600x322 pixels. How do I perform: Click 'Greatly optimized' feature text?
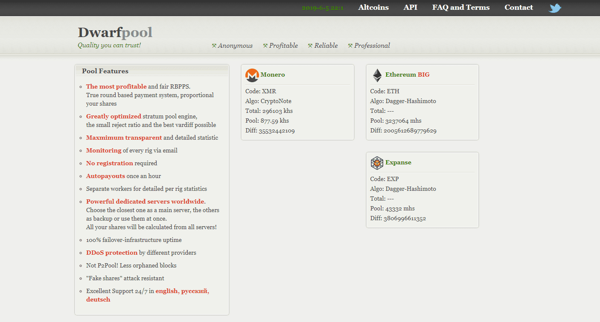tap(114, 116)
